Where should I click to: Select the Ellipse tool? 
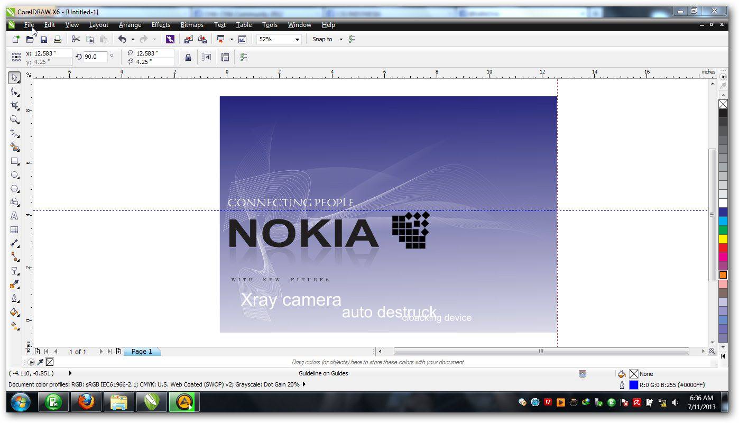point(14,174)
